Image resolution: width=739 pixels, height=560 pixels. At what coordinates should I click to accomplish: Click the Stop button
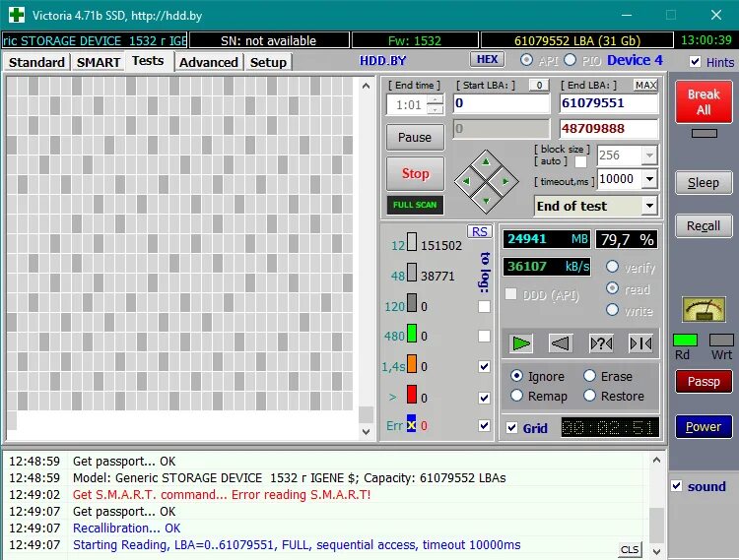[x=415, y=173]
